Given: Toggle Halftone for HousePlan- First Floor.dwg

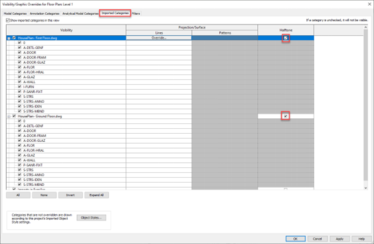Looking at the screenshot, I should coord(286,38).
